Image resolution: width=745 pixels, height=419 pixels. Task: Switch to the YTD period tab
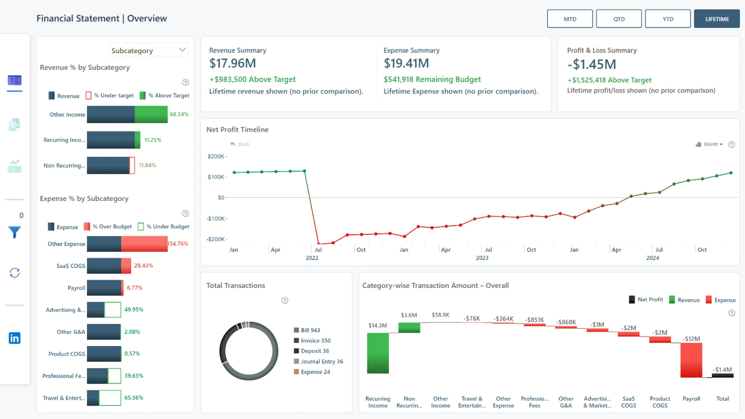(x=668, y=19)
